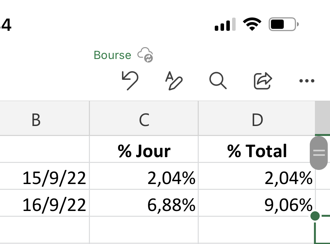Select column B header
The image size is (330, 244).
(x=36, y=120)
